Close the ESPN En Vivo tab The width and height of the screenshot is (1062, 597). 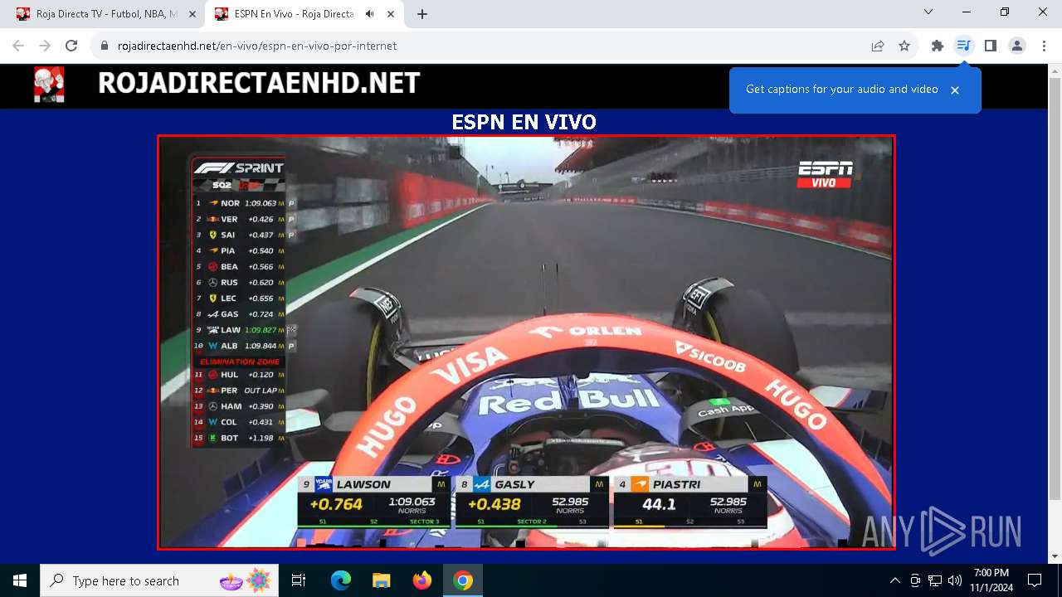point(391,14)
